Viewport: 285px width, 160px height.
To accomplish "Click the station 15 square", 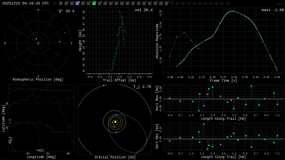I will tap(139, 3).
